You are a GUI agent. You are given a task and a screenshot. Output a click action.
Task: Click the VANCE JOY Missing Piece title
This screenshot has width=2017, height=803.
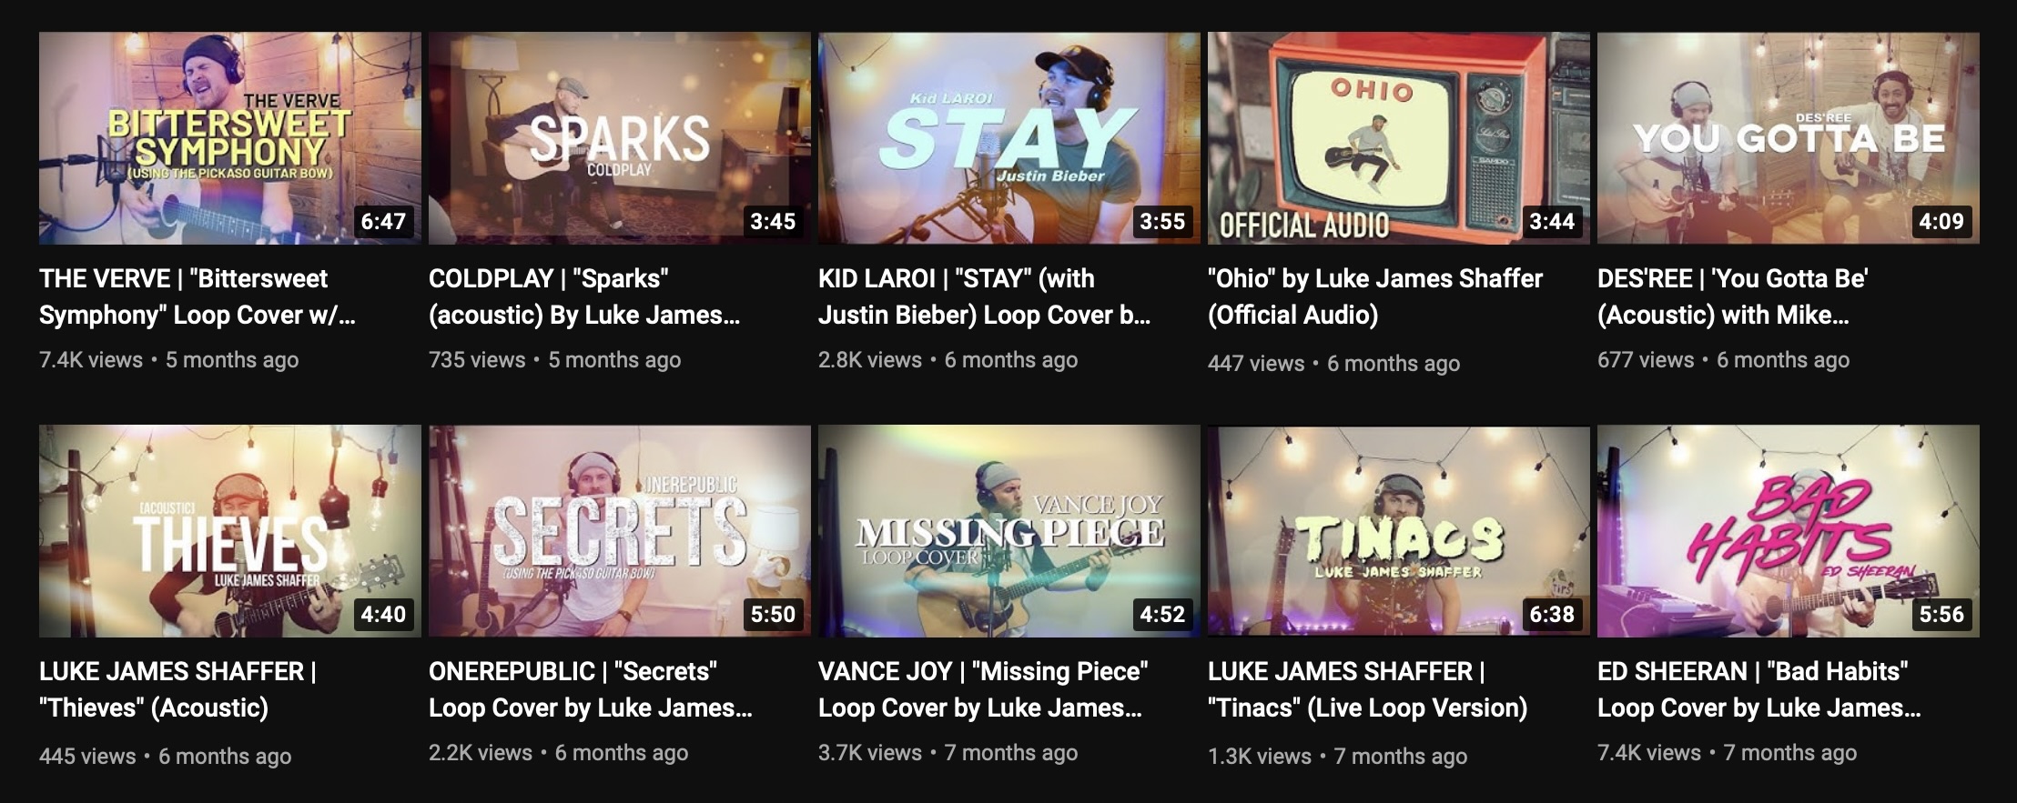(983, 689)
